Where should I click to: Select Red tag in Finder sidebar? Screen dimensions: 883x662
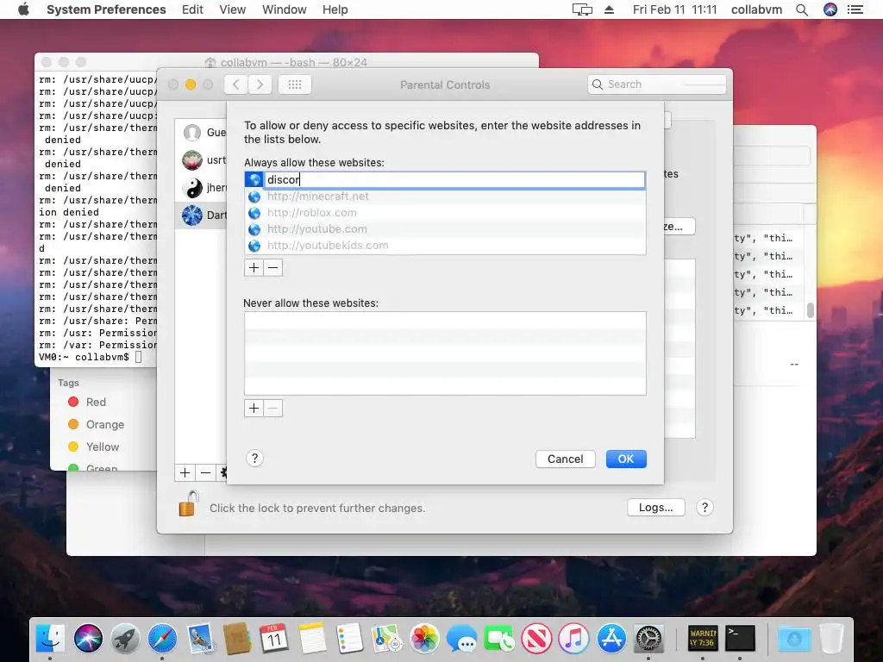pyautogui.click(x=87, y=402)
